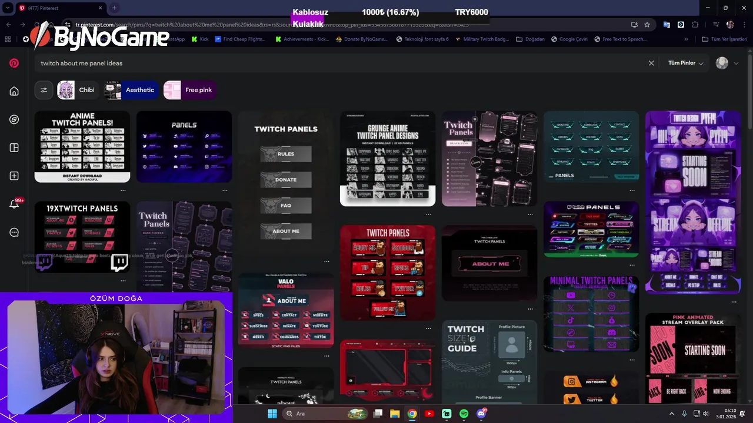Open the Free Text to Speech bookmark
Viewport: 753px width, 423px height.
(620, 39)
